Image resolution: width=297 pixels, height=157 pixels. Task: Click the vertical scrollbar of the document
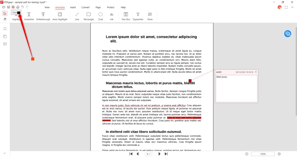coord(296,72)
